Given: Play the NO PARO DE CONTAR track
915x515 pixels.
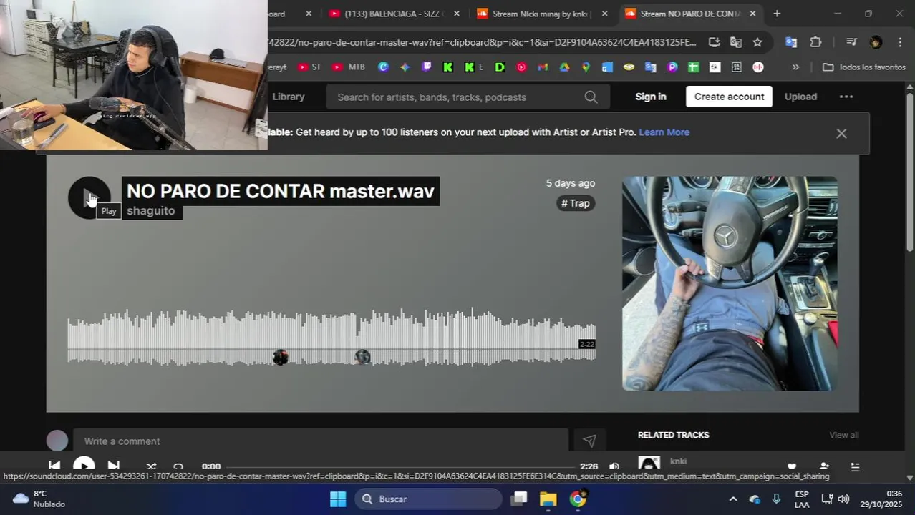Looking at the screenshot, I should point(89,197).
